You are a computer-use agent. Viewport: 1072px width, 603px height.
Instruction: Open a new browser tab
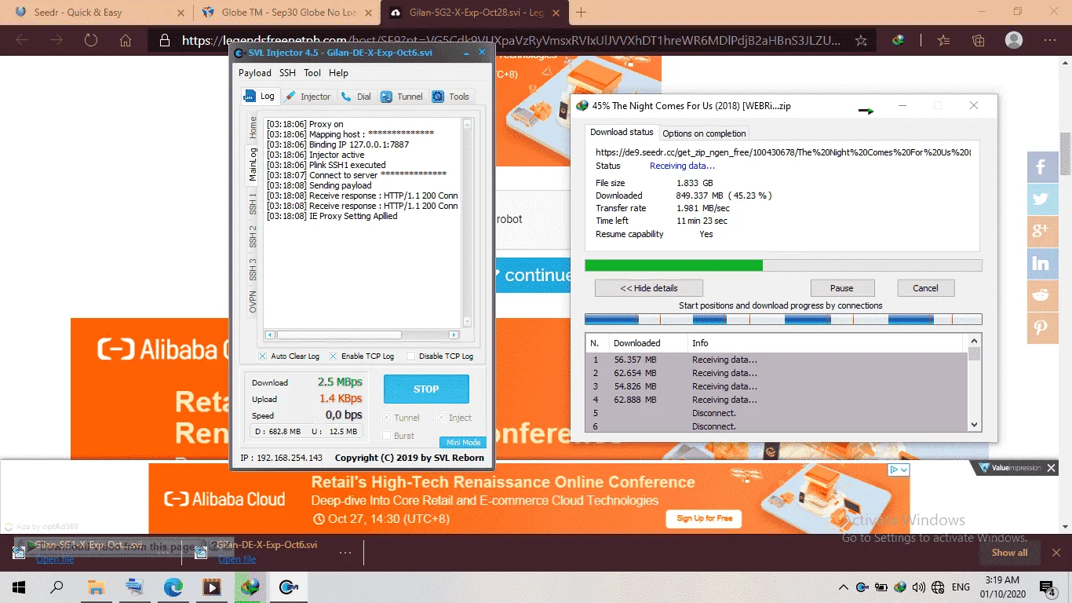582,13
